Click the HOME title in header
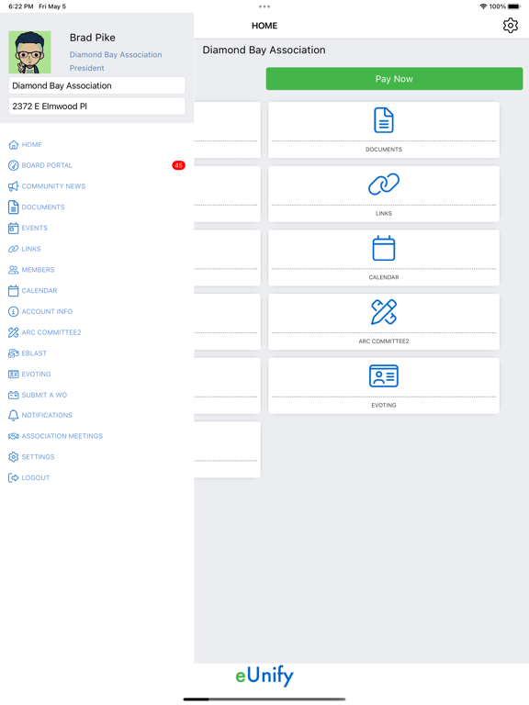The image size is (529, 705). click(x=264, y=26)
